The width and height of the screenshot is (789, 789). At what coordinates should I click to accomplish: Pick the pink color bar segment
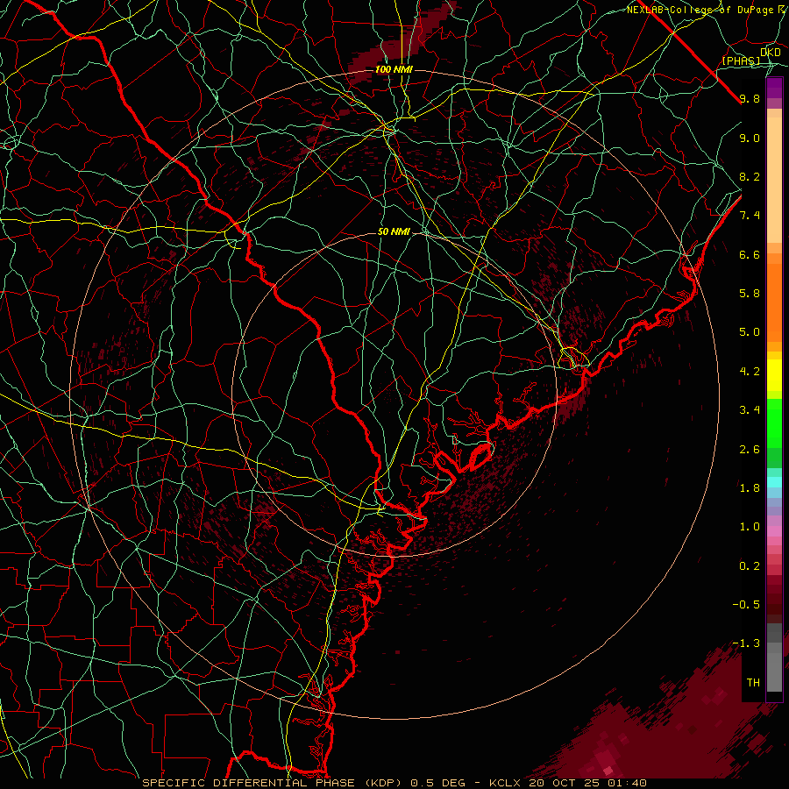pyautogui.click(x=774, y=531)
